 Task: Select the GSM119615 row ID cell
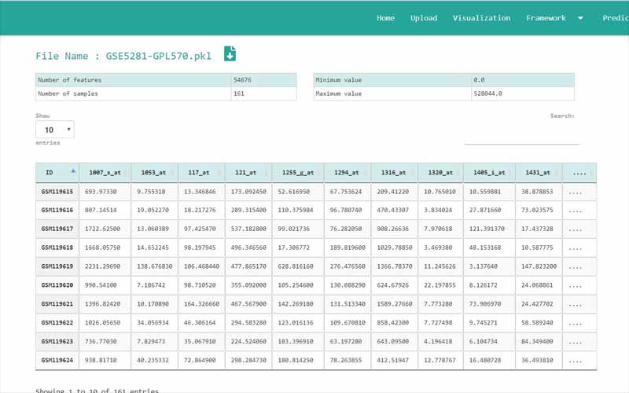(57, 192)
